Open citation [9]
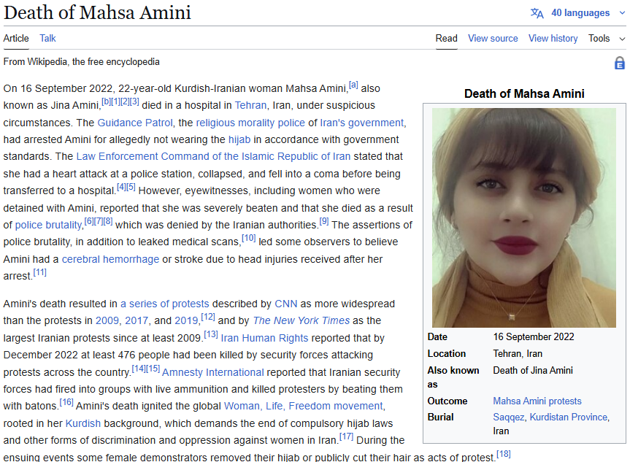630x462 pixels. tap(324, 221)
